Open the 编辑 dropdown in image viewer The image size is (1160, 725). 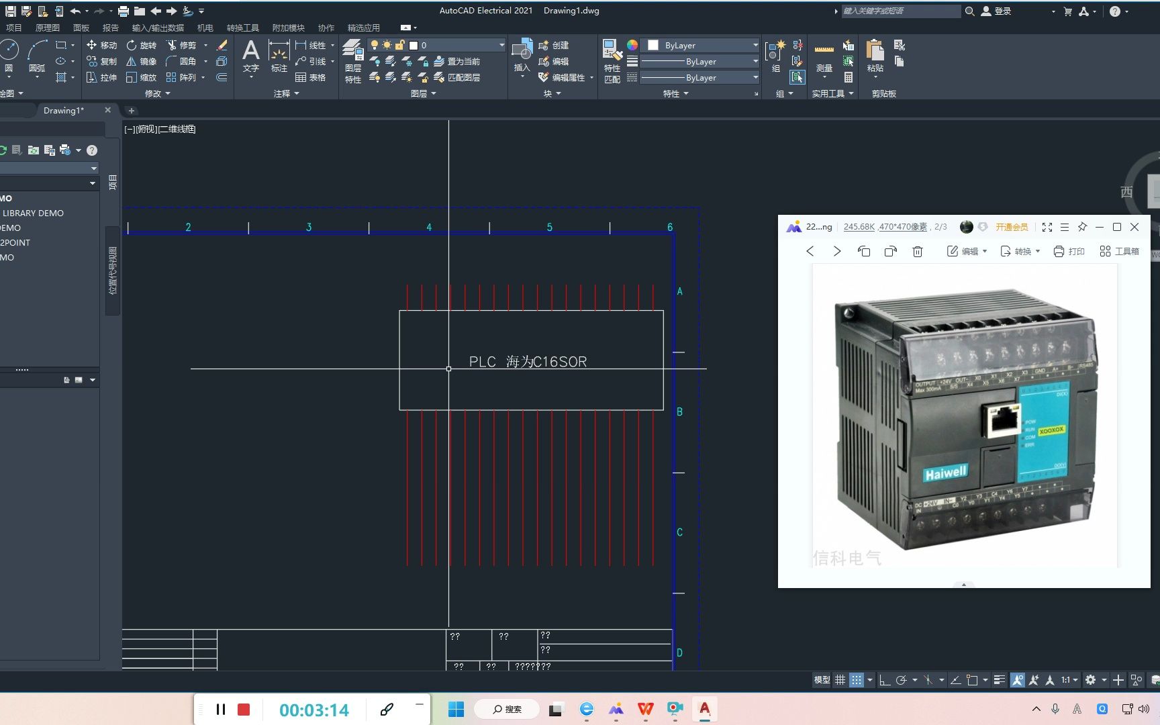(x=967, y=251)
